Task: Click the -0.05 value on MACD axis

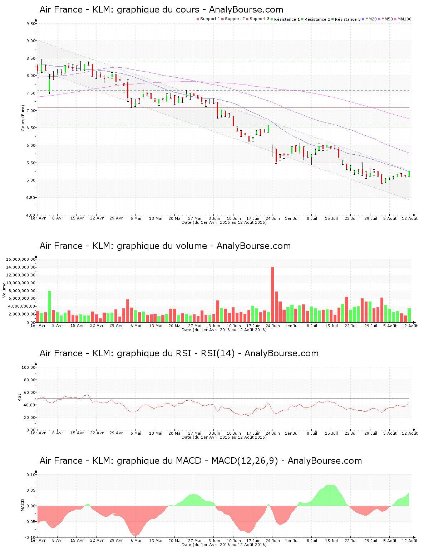Action: [30, 522]
